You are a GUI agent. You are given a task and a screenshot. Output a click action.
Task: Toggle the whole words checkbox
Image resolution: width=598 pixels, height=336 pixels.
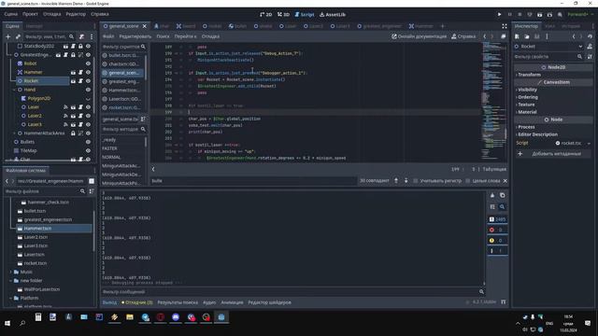point(467,180)
